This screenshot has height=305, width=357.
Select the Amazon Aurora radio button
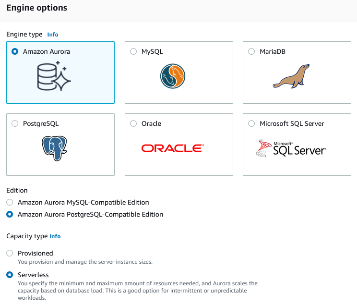[15, 51]
